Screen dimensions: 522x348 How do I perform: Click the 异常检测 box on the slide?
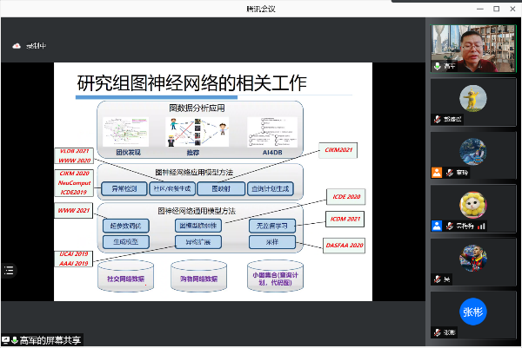[x=124, y=189]
